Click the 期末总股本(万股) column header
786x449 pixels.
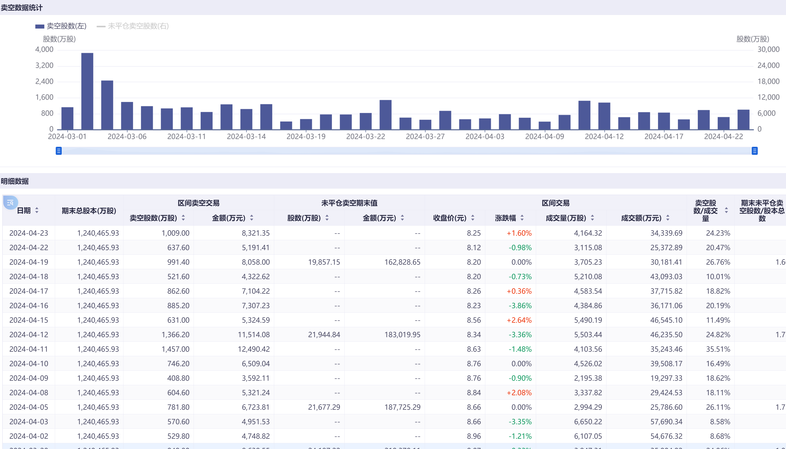click(x=89, y=211)
